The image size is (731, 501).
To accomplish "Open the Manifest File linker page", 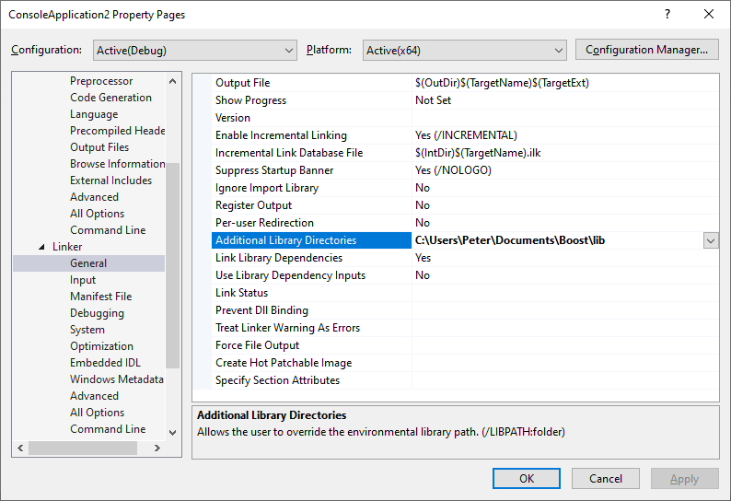I will (x=100, y=297).
